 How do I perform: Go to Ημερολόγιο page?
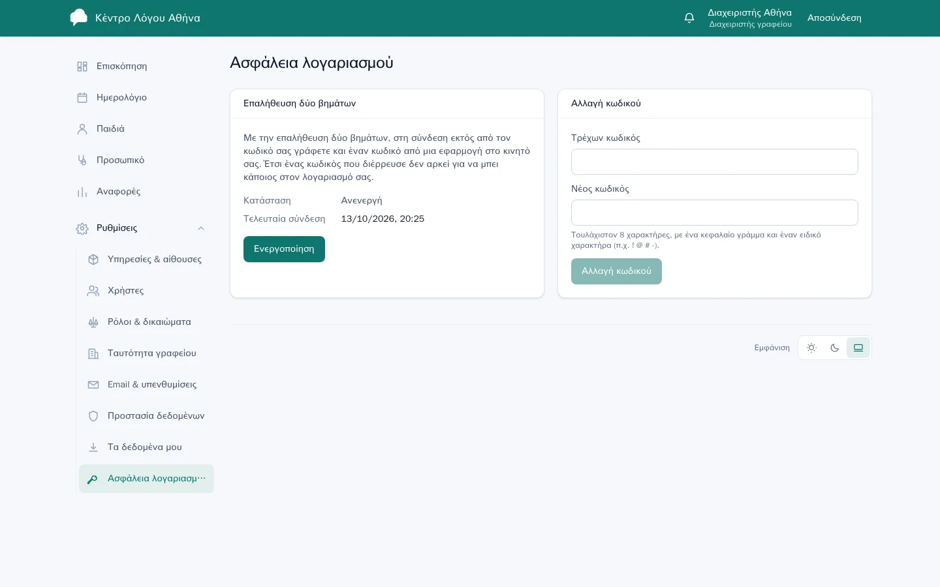pos(142,98)
